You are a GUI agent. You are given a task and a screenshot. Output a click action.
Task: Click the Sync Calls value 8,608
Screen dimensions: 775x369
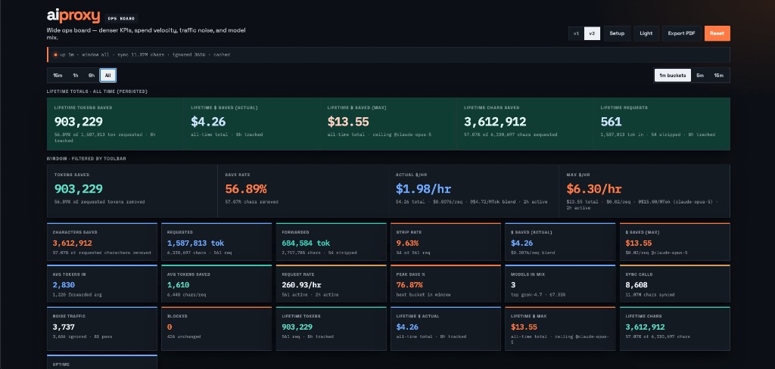636,285
